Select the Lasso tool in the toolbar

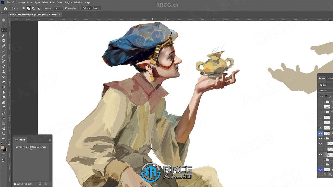click(x=4, y=30)
